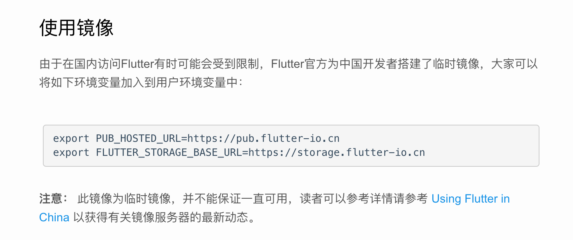Click the blue "China" link word
This screenshot has width=573, height=240.
[x=54, y=217]
